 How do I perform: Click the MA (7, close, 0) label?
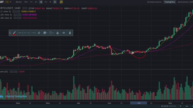5,11
